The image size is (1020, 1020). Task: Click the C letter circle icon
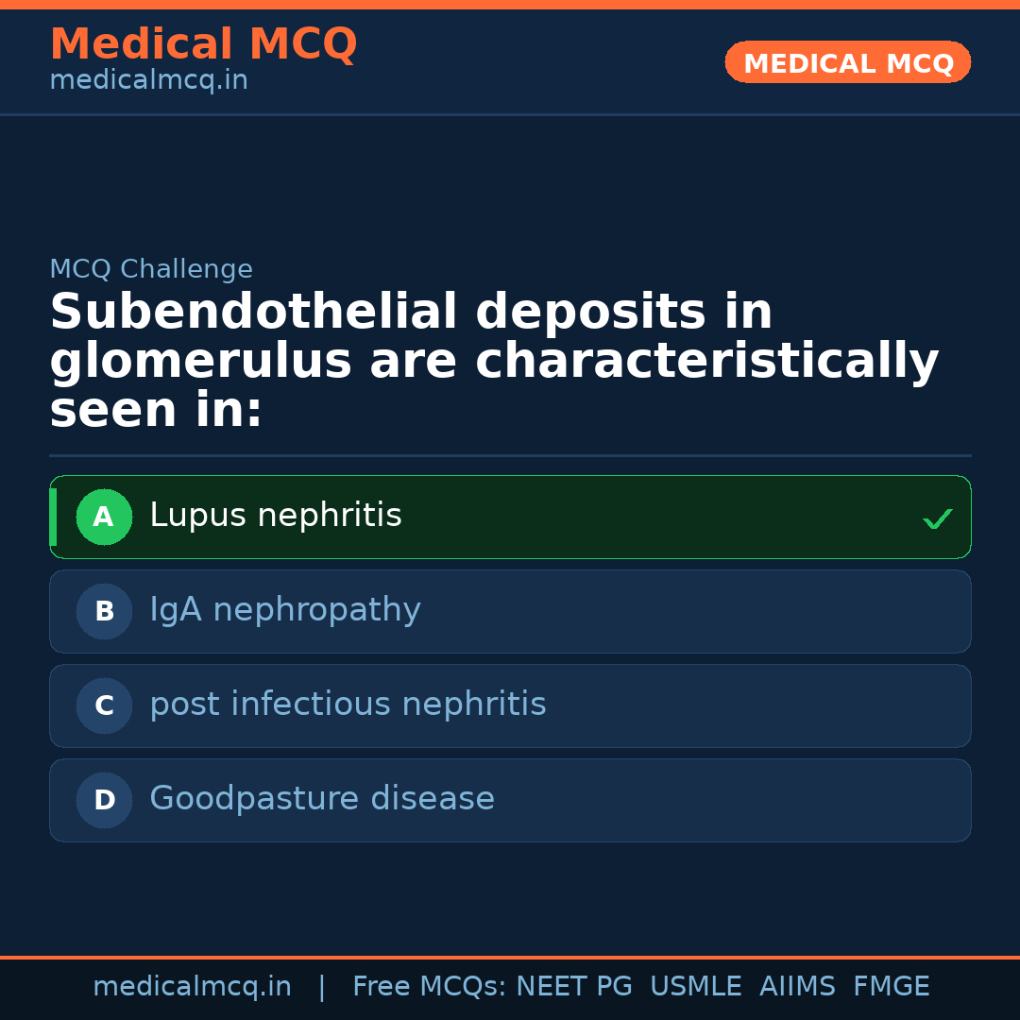point(104,706)
